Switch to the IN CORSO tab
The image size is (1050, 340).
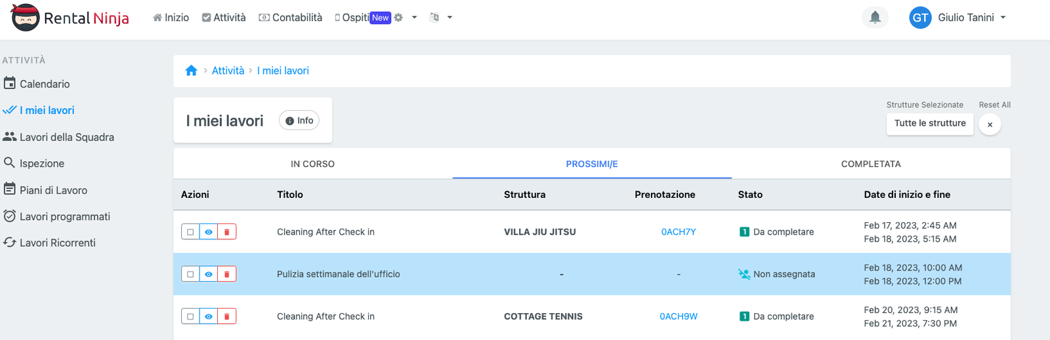(x=312, y=164)
